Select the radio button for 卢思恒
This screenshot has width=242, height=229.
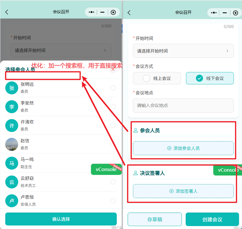click(x=113, y=200)
